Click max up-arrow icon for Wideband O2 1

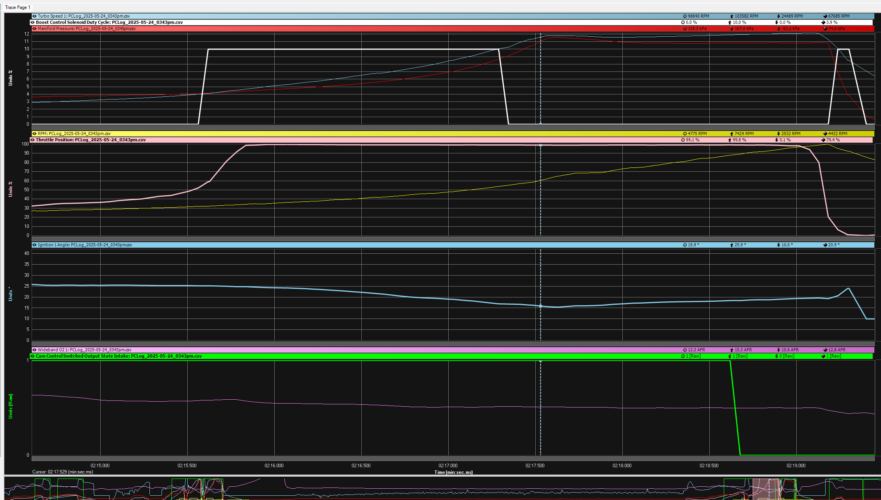[x=732, y=350]
